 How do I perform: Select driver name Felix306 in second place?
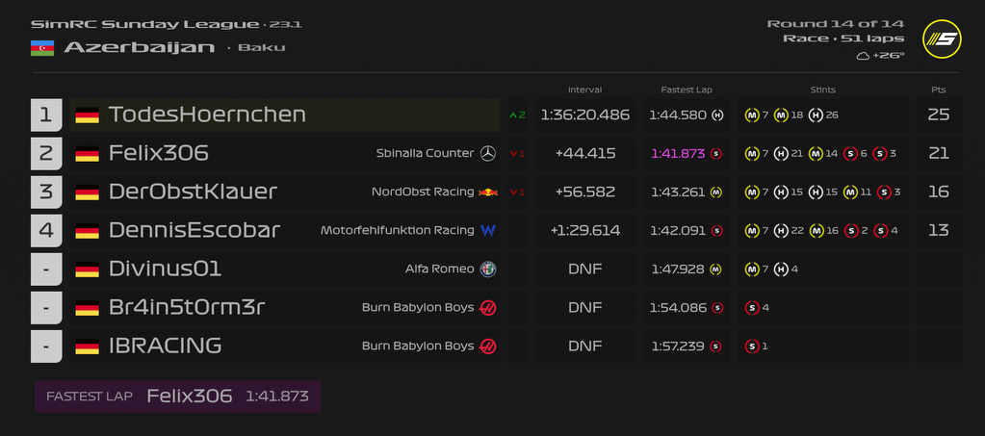[x=159, y=153]
